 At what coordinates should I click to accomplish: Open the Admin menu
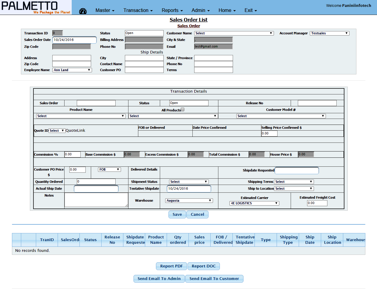click(x=200, y=10)
